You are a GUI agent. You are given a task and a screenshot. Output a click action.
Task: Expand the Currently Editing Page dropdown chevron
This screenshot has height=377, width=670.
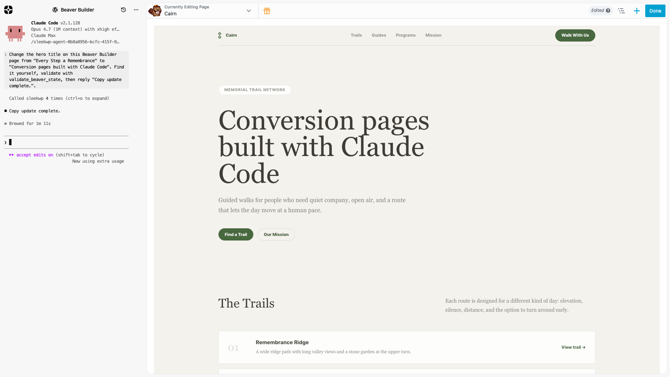(x=249, y=11)
